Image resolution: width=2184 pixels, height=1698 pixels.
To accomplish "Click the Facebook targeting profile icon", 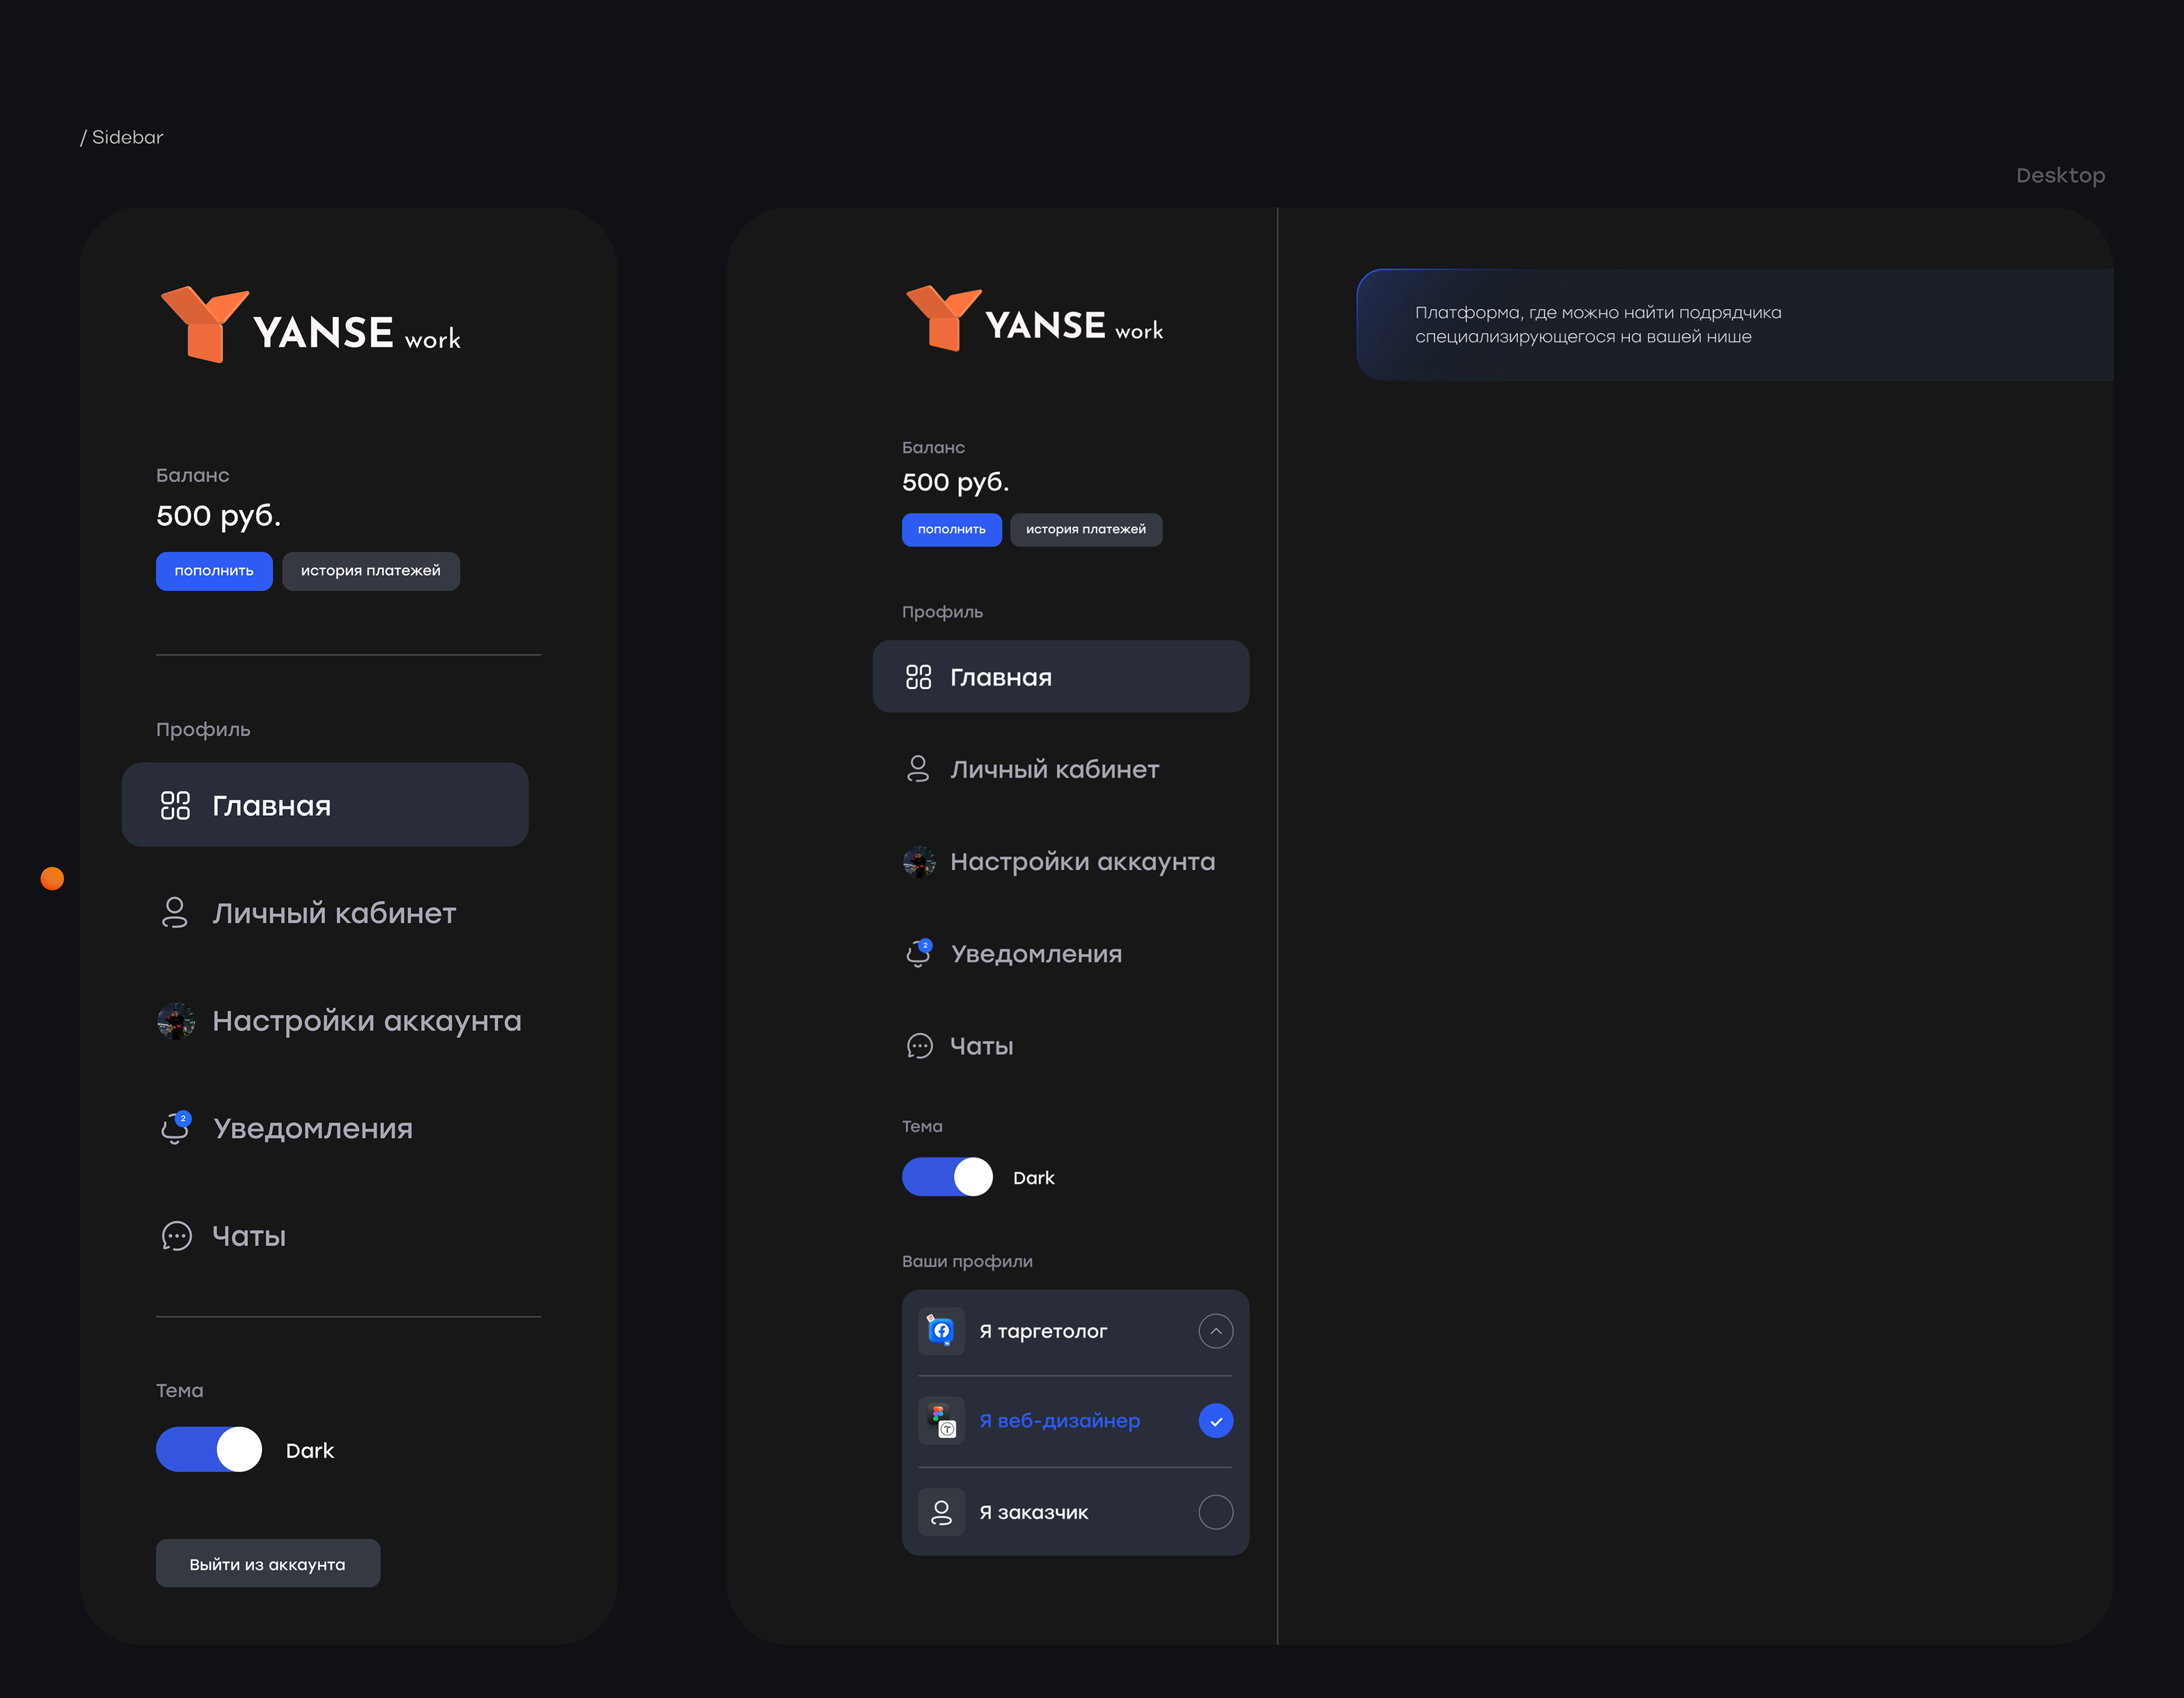I will click(x=941, y=1331).
